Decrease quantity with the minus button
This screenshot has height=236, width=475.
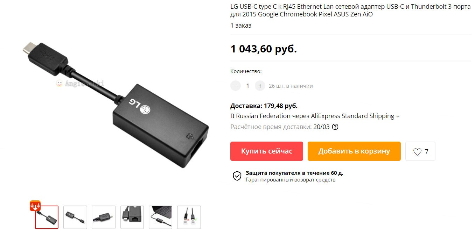point(236,86)
